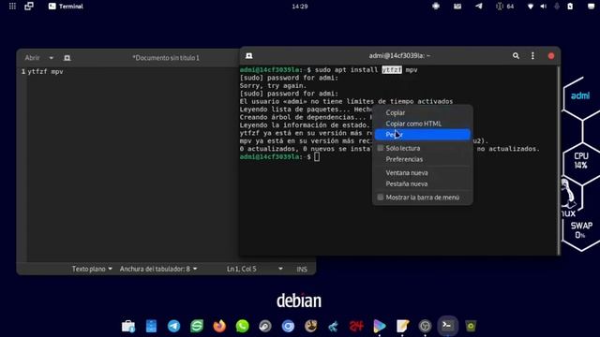Launch Steam from the dock
The image size is (600, 337).
pos(265,326)
